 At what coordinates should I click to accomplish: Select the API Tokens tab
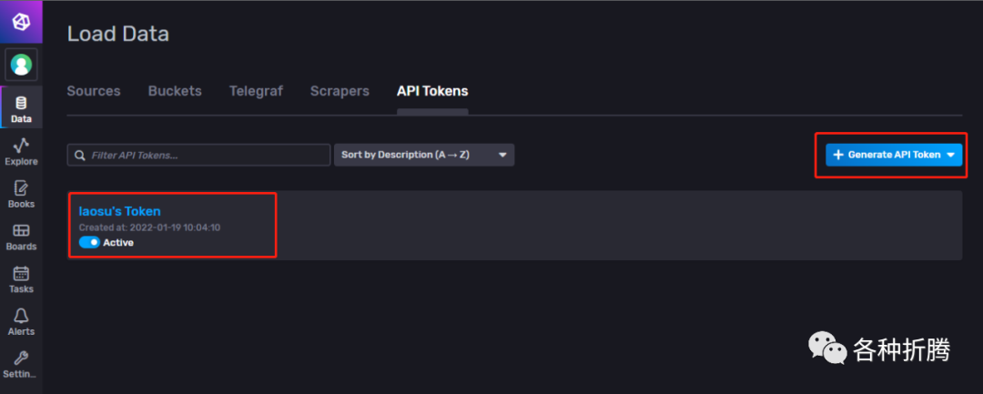click(432, 91)
